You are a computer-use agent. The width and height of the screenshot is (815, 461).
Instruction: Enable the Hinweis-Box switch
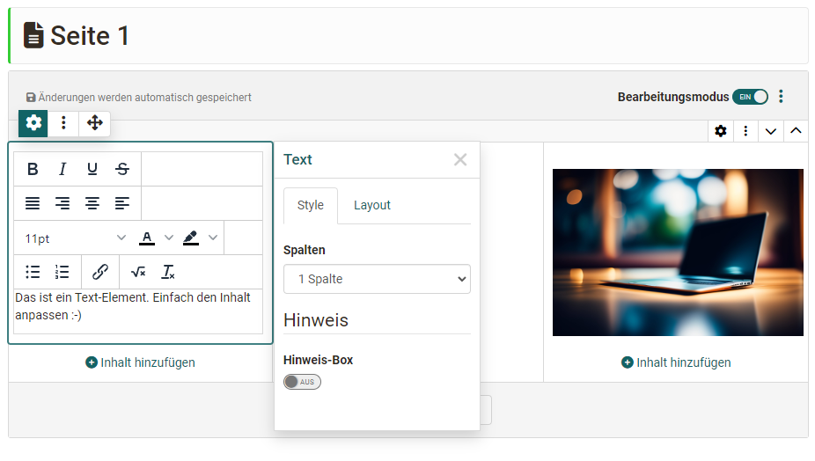pos(302,382)
